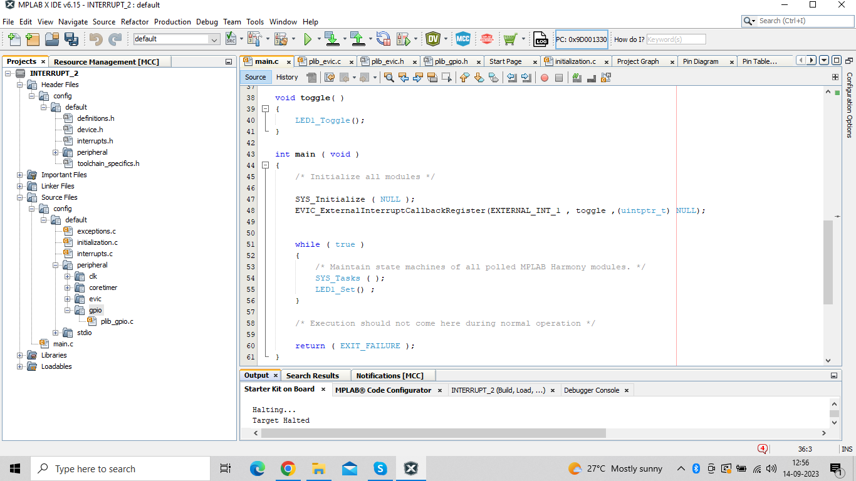Viewport: 856px width, 481px height.
Task: Click the How do I search field
Action: click(676, 39)
